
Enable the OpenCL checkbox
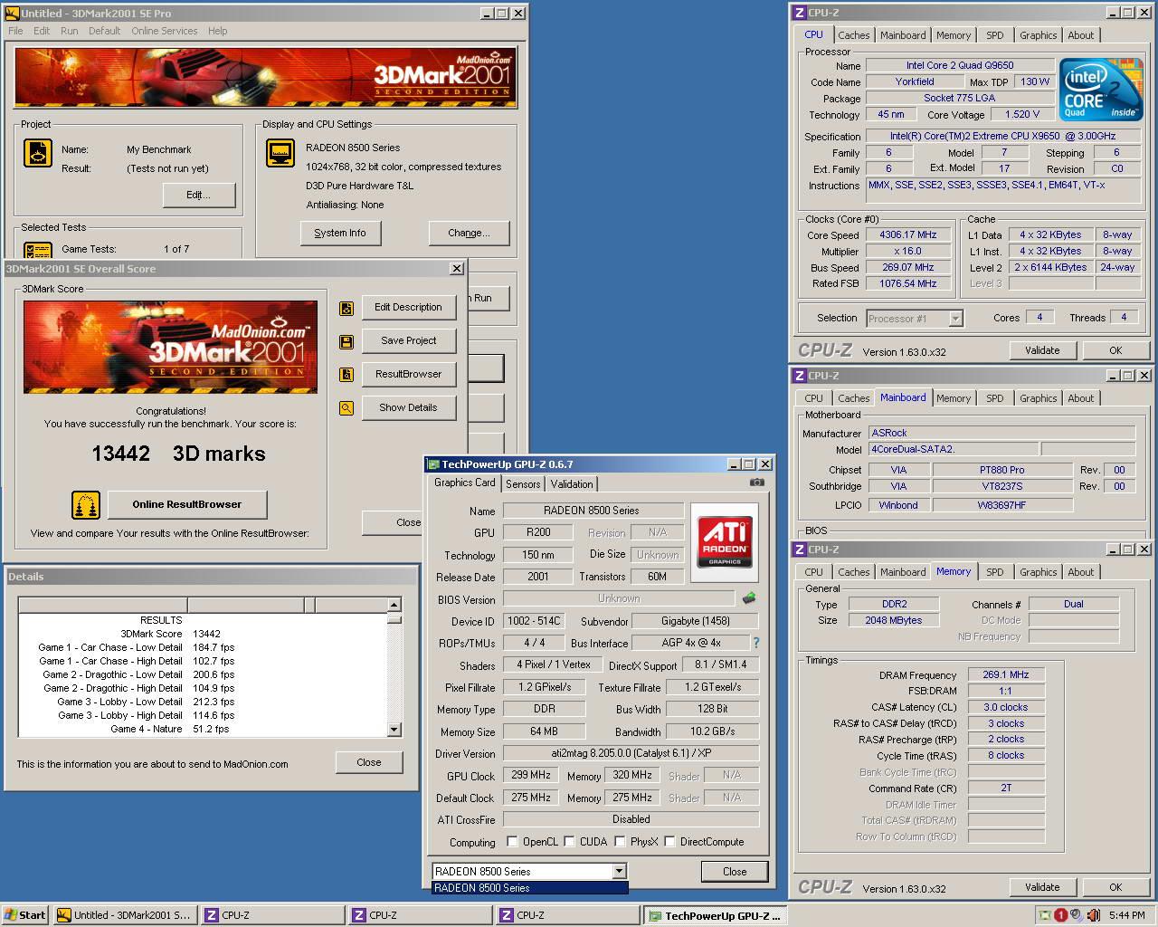pos(512,842)
